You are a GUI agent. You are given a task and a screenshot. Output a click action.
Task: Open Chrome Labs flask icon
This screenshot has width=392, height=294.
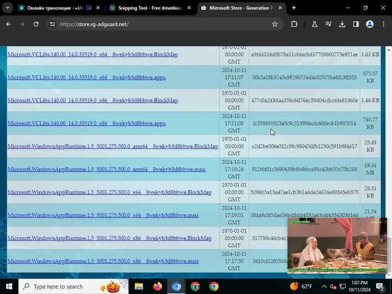[315, 24]
